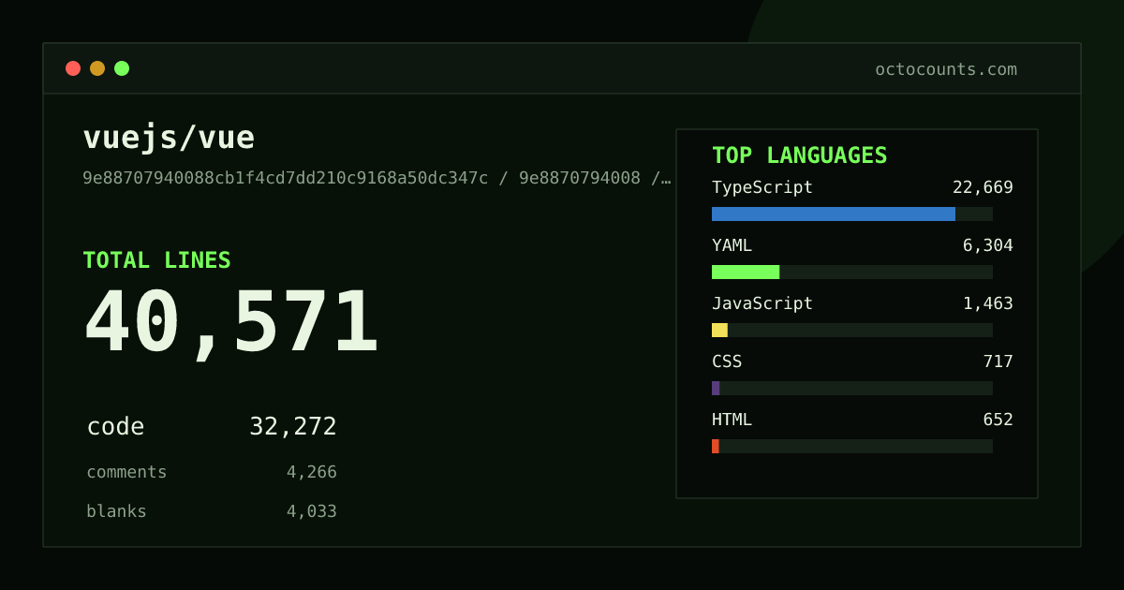This screenshot has width=1124, height=590.
Task: Click the comments row label
Action: [x=126, y=472]
